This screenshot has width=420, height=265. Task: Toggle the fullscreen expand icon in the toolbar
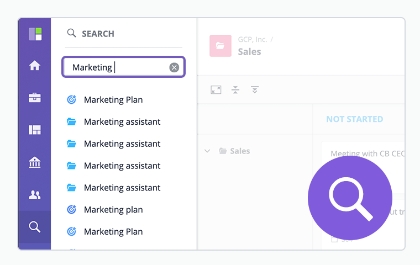tap(216, 89)
